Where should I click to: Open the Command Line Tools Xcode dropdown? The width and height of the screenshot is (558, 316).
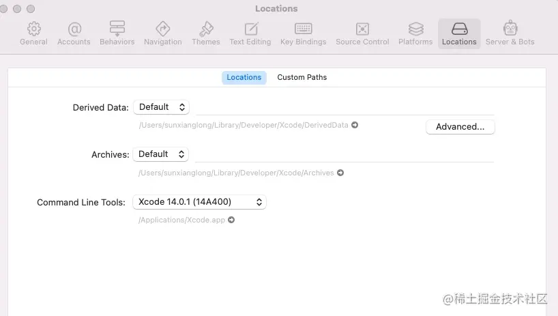click(x=199, y=202)
